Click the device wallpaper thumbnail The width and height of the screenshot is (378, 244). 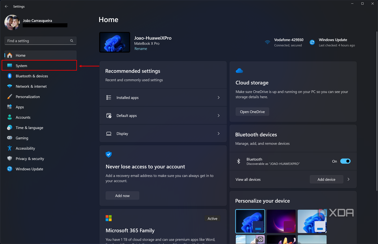(115, 42)
